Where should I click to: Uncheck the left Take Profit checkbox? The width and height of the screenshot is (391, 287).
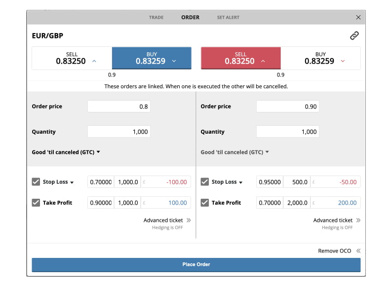(36, 203)
